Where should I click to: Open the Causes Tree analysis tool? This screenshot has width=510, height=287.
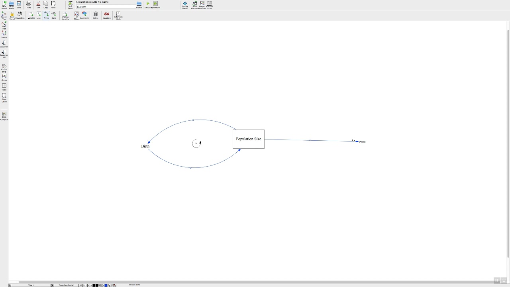pyautogui.click(x=4, y=16)
